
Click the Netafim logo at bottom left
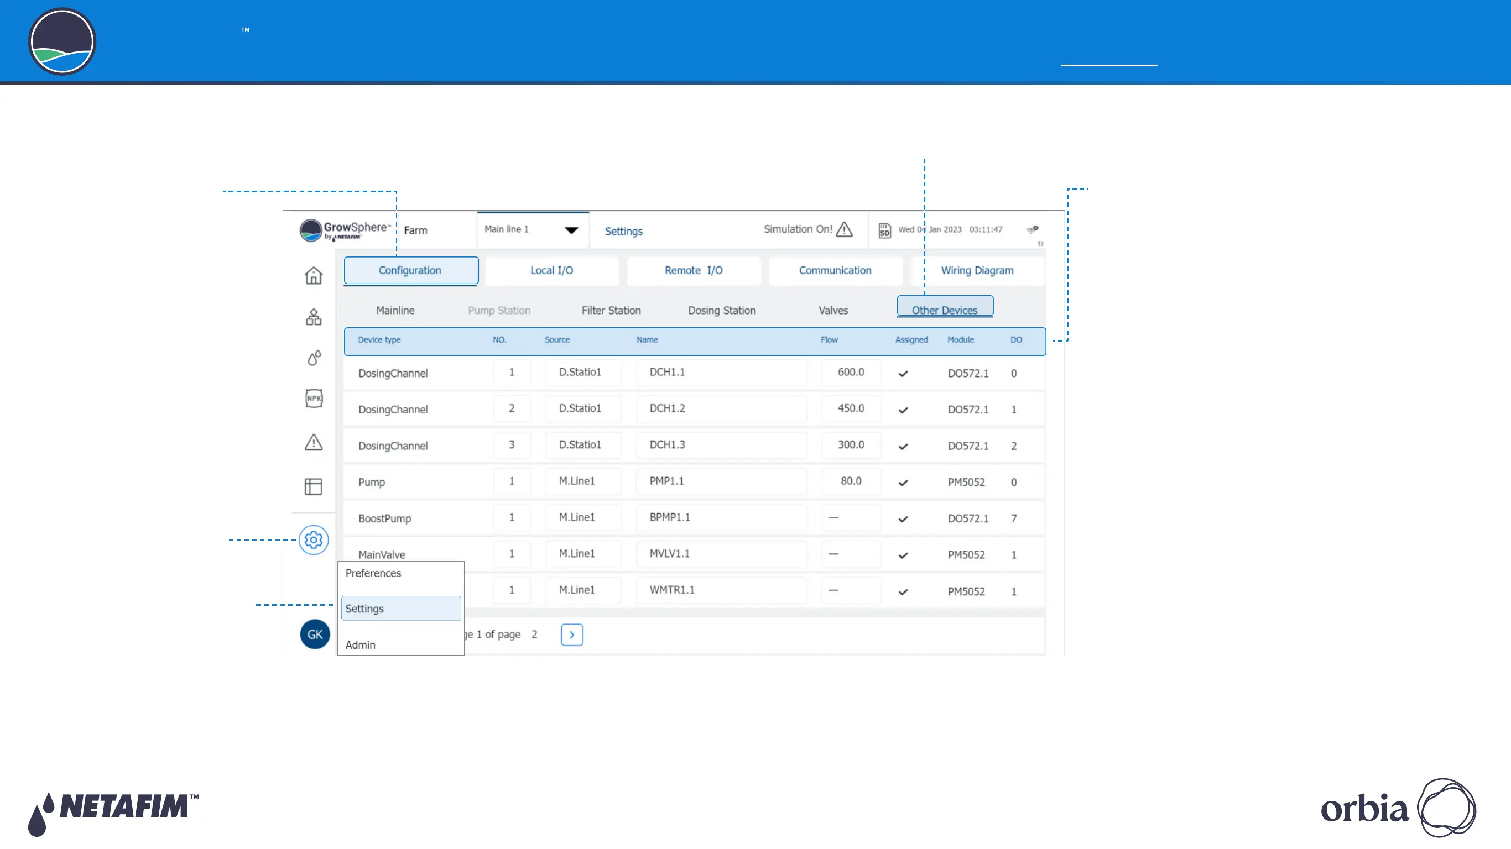(x=113, y=814)
